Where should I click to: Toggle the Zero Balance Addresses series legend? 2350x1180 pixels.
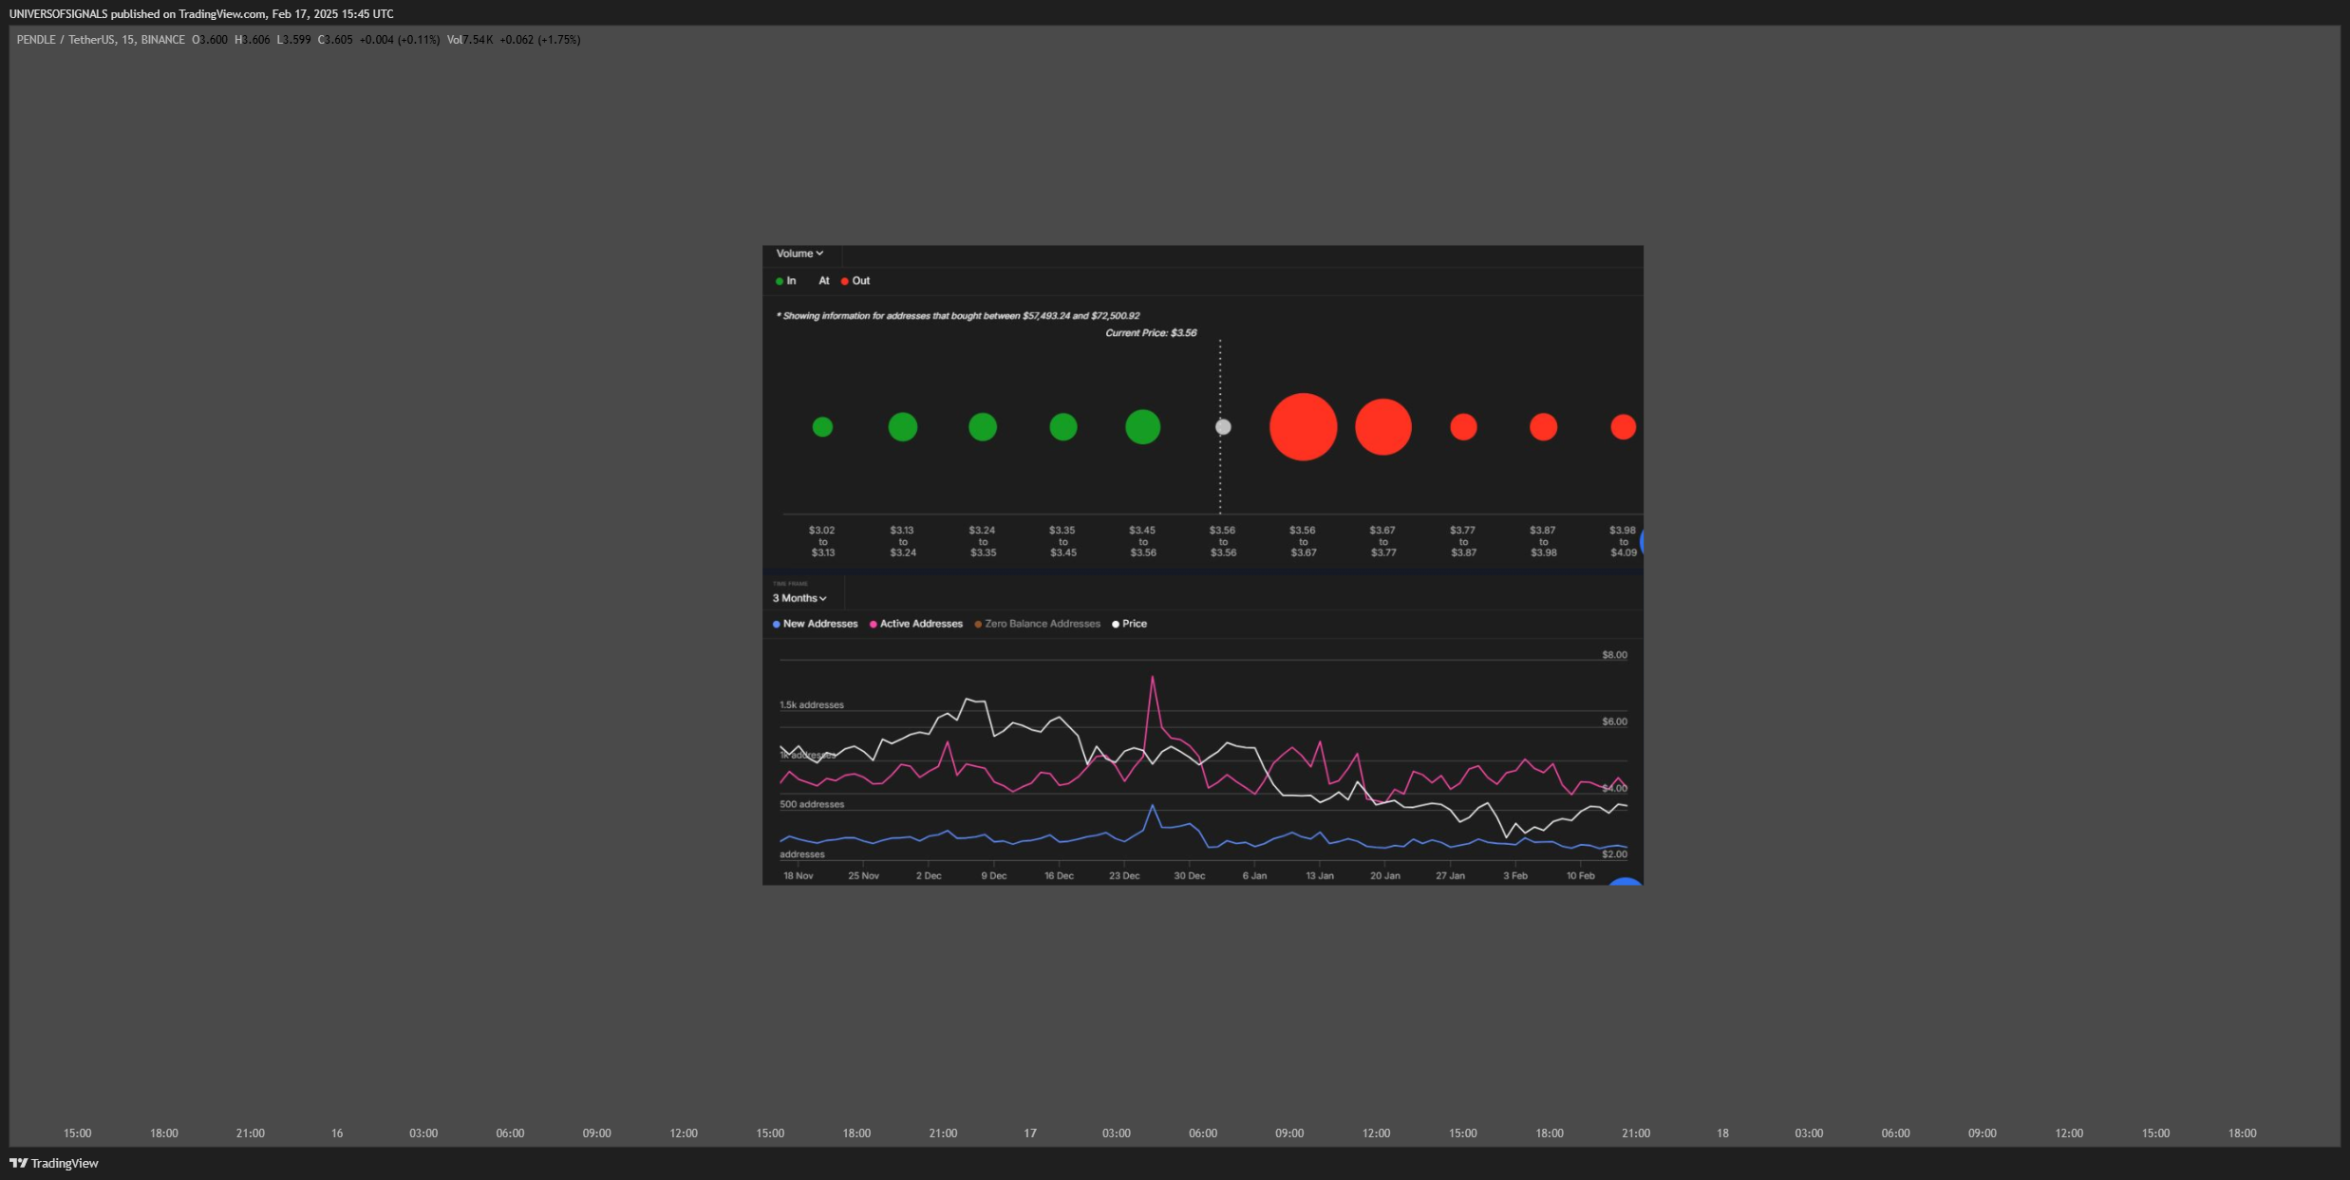[x=1037, y=624]
